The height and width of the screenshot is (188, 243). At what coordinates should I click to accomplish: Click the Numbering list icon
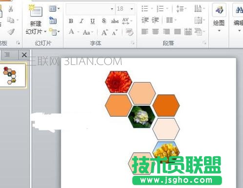(x=160, y=8)
